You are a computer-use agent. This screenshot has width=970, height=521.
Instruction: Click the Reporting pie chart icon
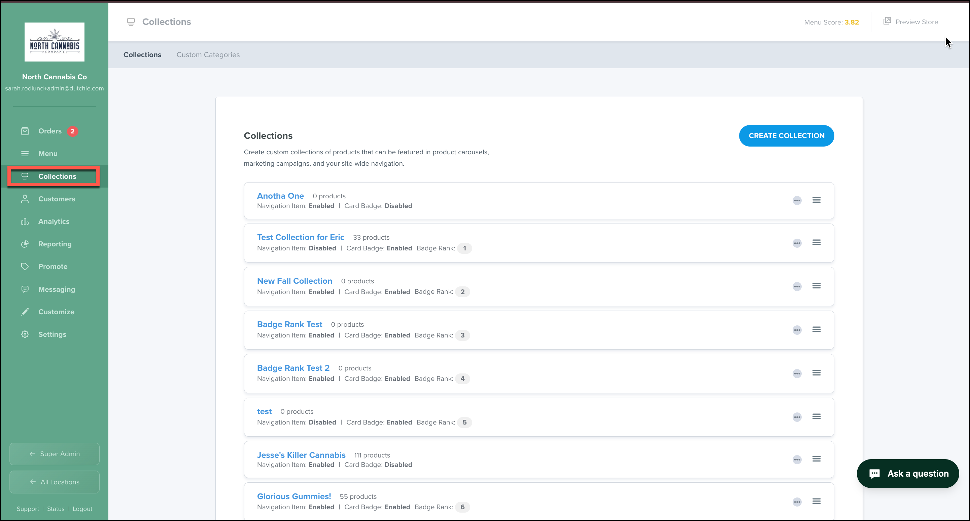coord(25,244)
